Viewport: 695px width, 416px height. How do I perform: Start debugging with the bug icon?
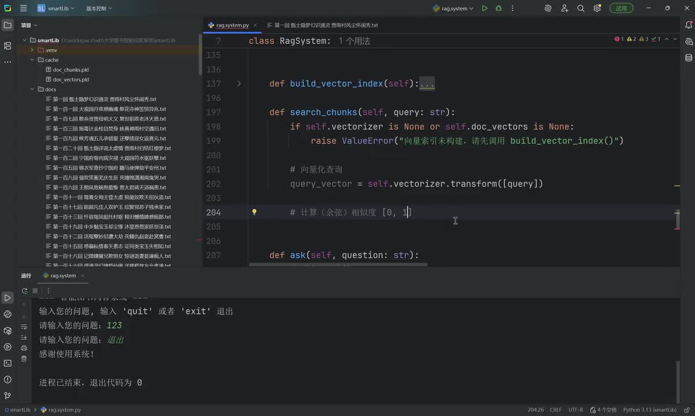(498, 8)
